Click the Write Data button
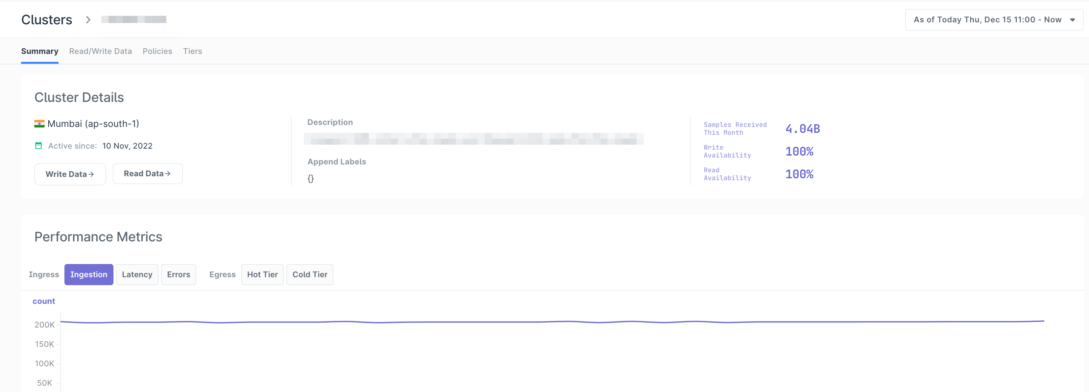Screen dimensions: 1089x392 70,174
